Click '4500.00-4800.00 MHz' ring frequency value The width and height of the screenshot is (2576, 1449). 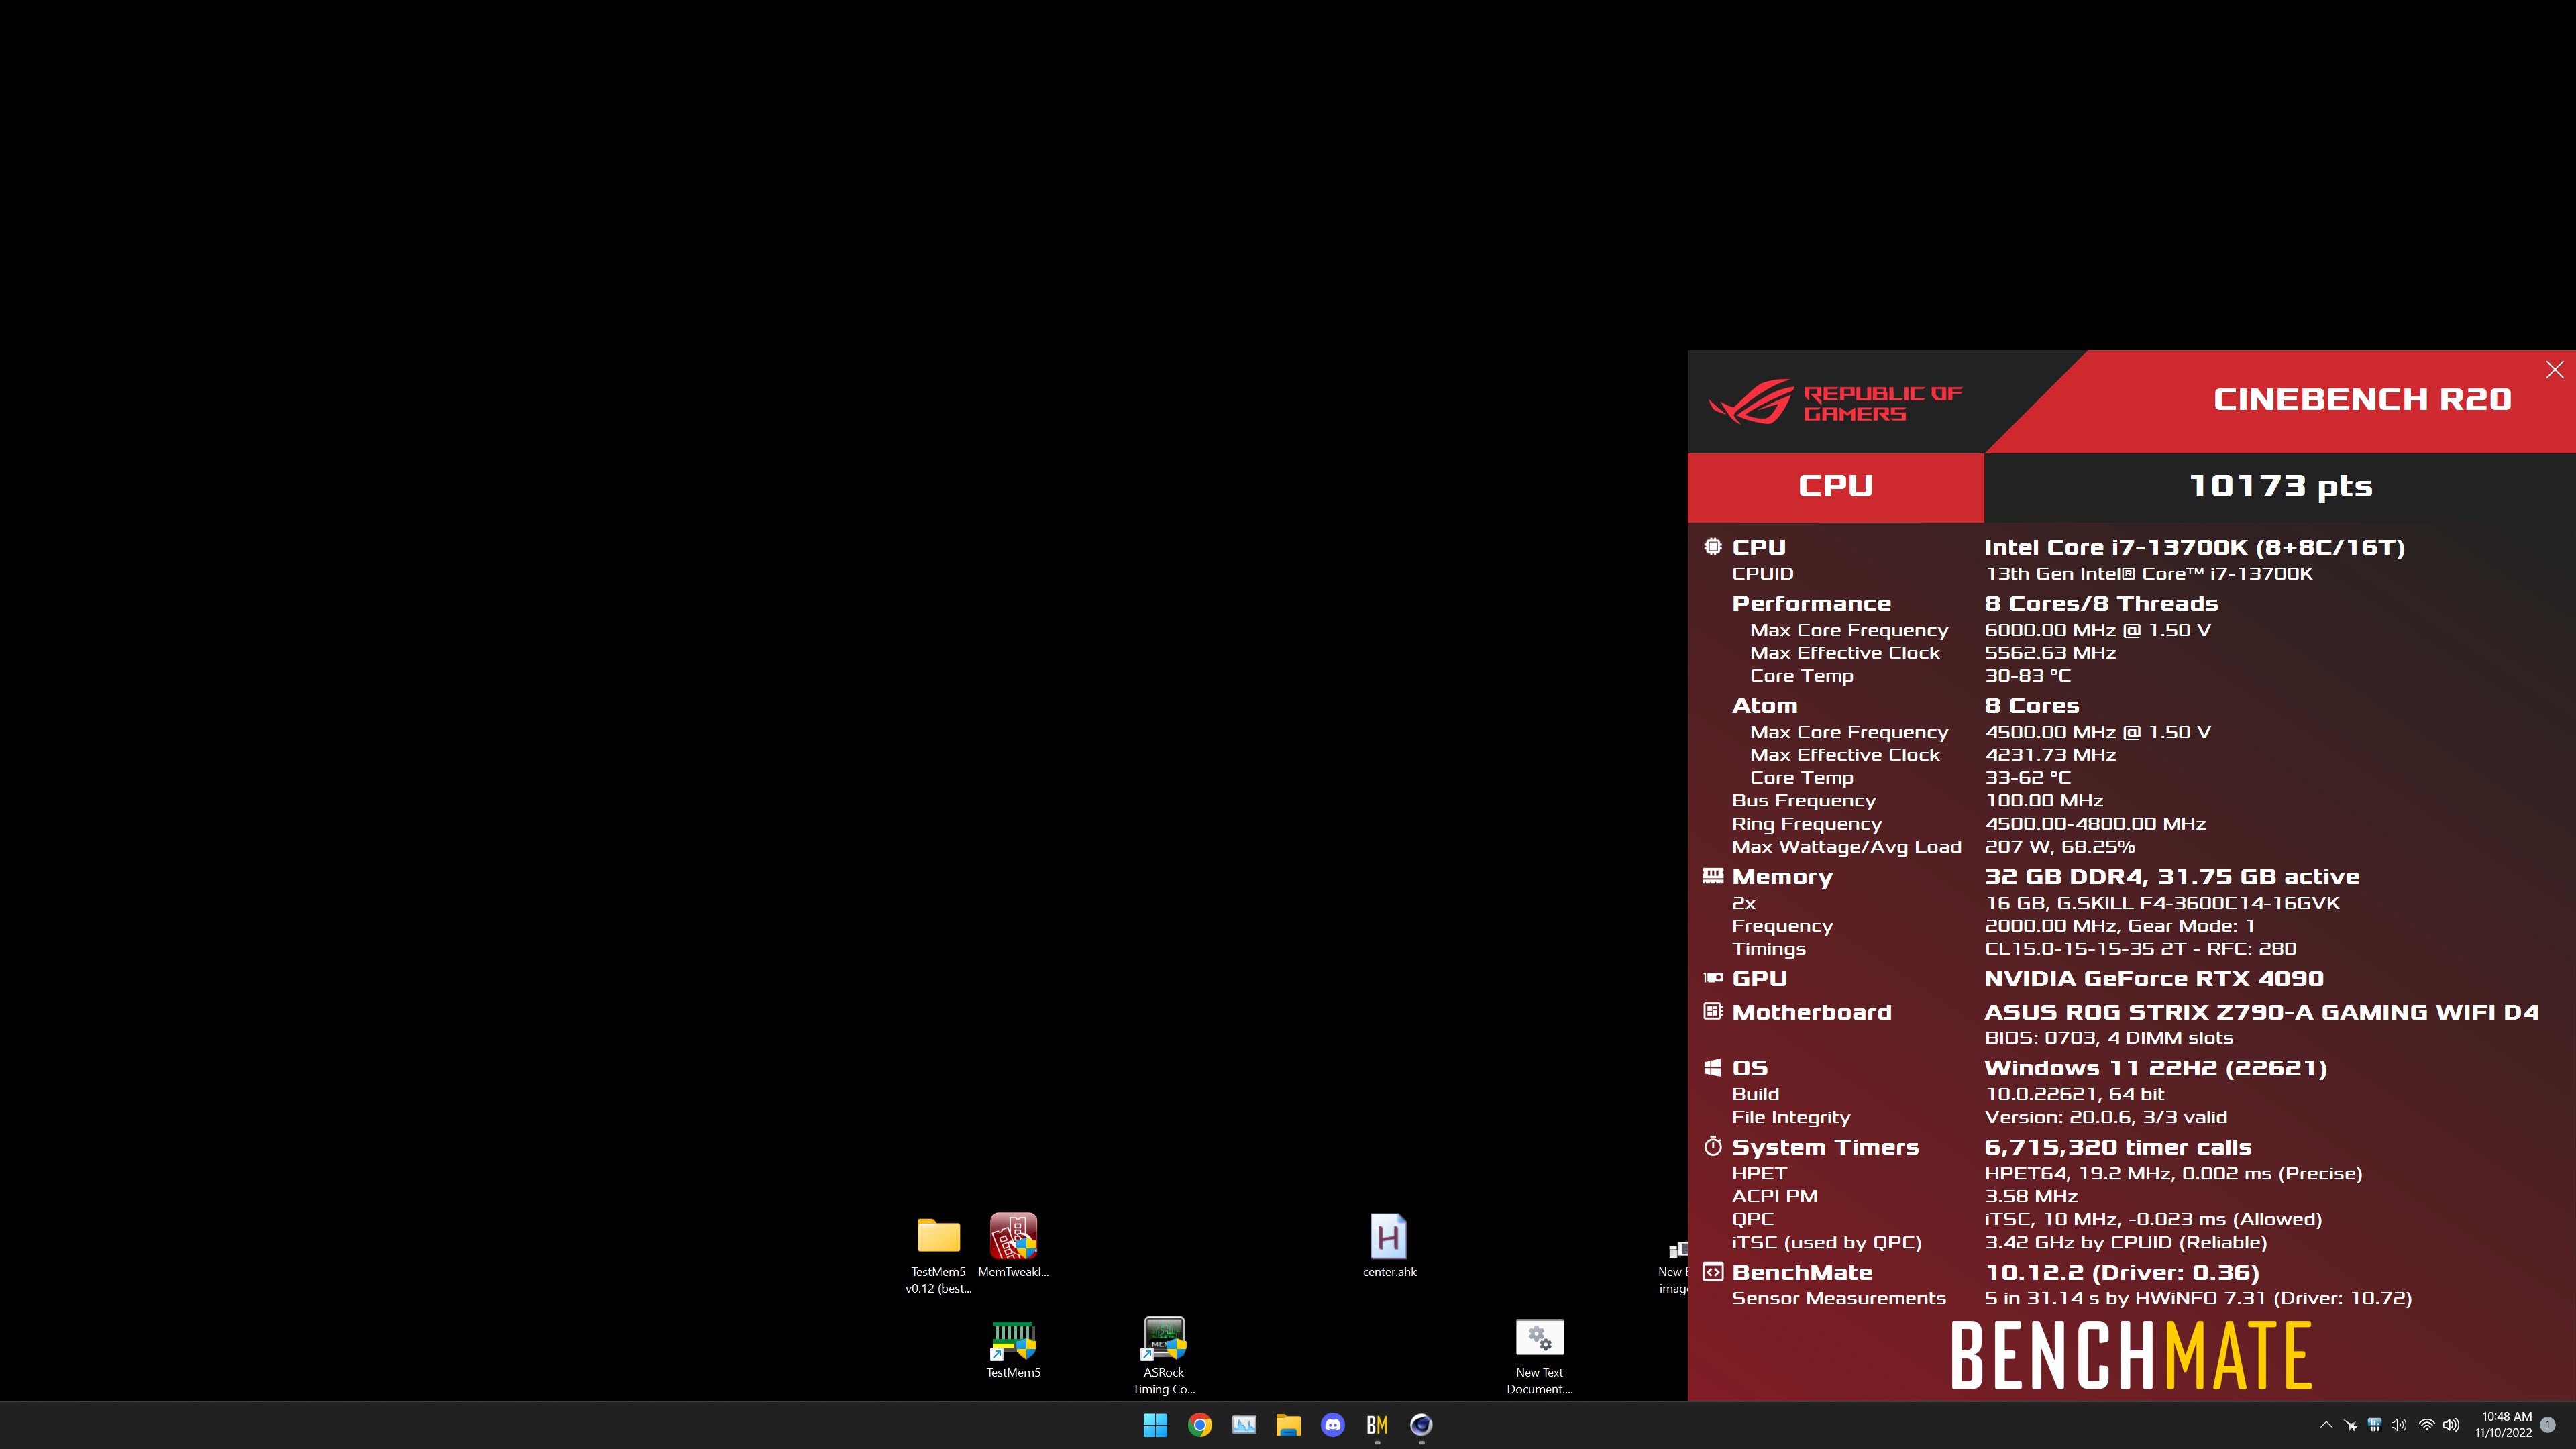point(2095,824)
